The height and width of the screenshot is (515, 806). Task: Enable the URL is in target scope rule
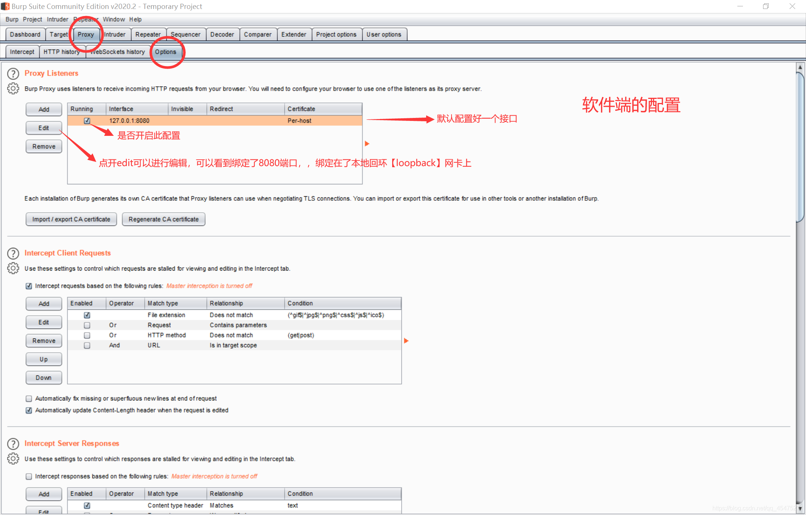[x=87, y=345]
